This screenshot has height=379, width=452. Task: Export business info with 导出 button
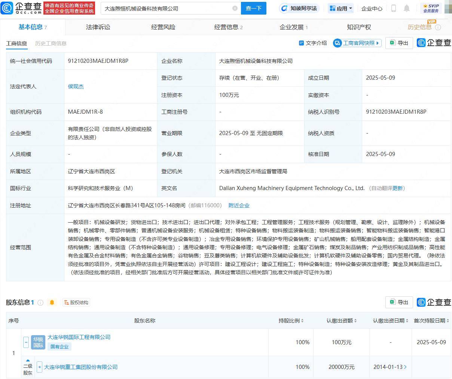click(399, 43)
